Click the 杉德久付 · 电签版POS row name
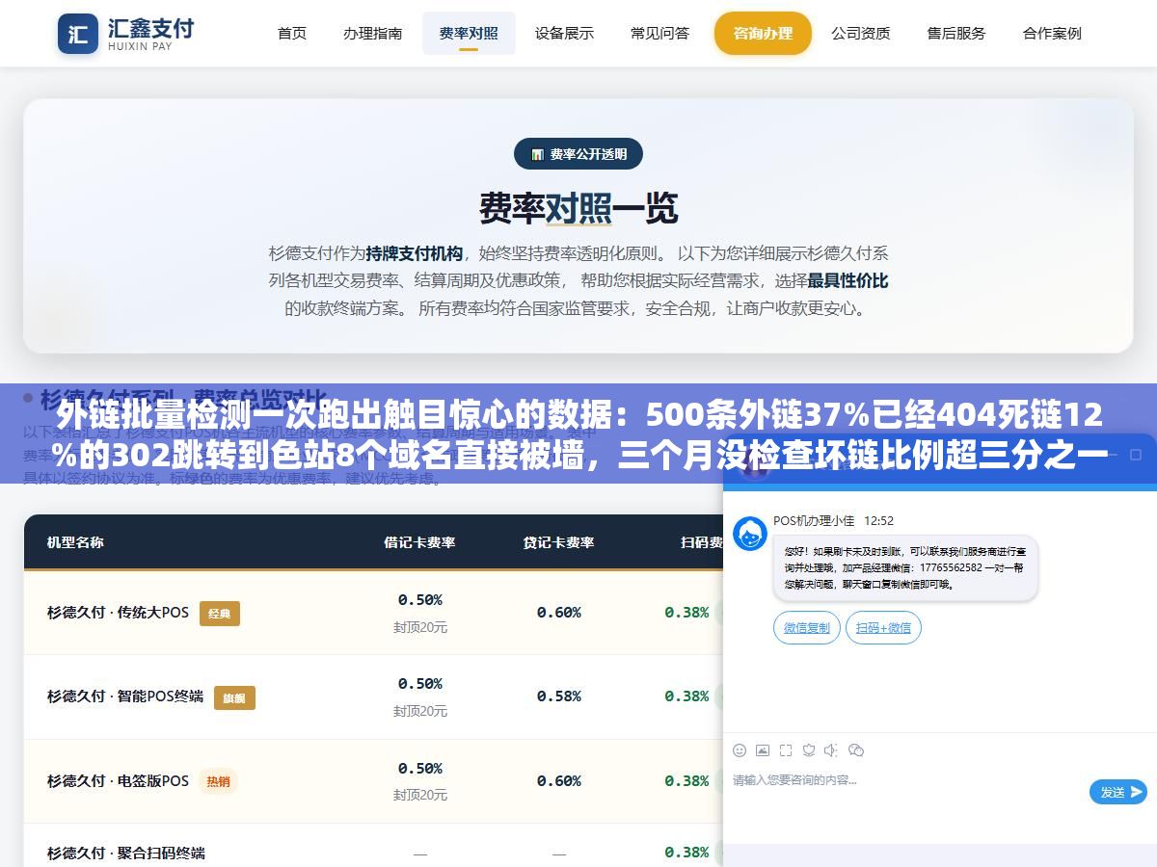Viewport: 1157px width, 867px height. click(118, 781)
